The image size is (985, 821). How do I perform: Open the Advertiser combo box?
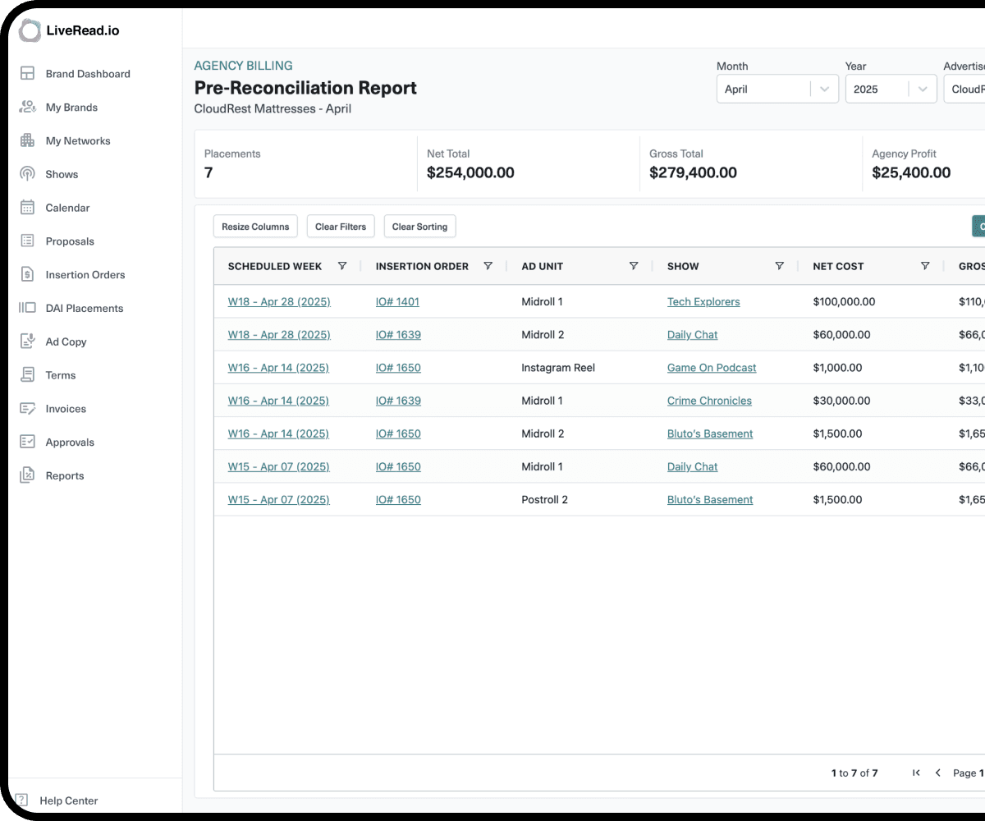point(965,89)
